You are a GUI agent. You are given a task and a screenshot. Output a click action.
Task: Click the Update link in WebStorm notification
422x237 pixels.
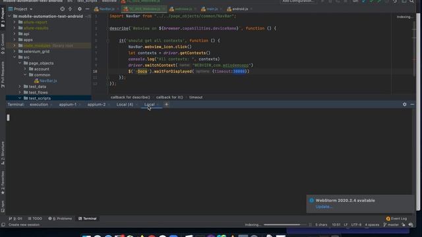pyautogui.click(x=324, y=207)
